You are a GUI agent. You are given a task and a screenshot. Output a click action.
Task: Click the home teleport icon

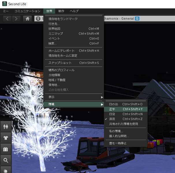tap(27, 19)
